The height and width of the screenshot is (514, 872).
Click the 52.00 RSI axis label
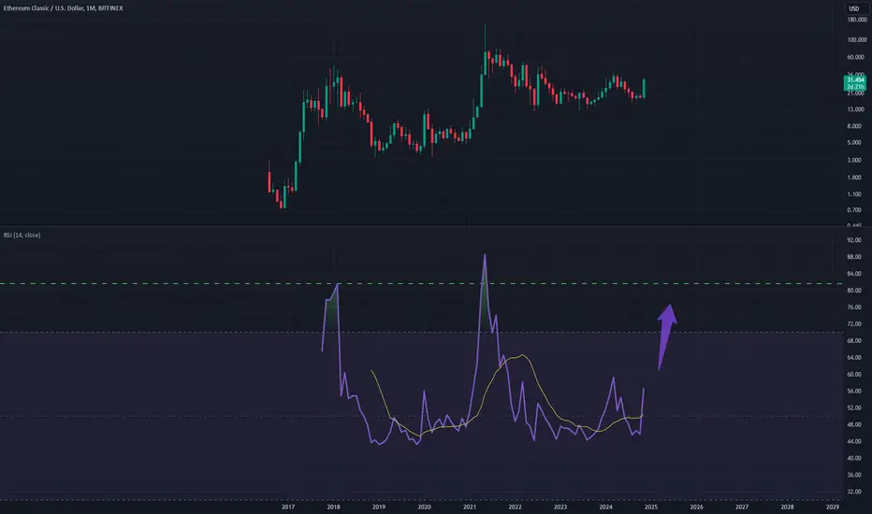pos(853,407)
